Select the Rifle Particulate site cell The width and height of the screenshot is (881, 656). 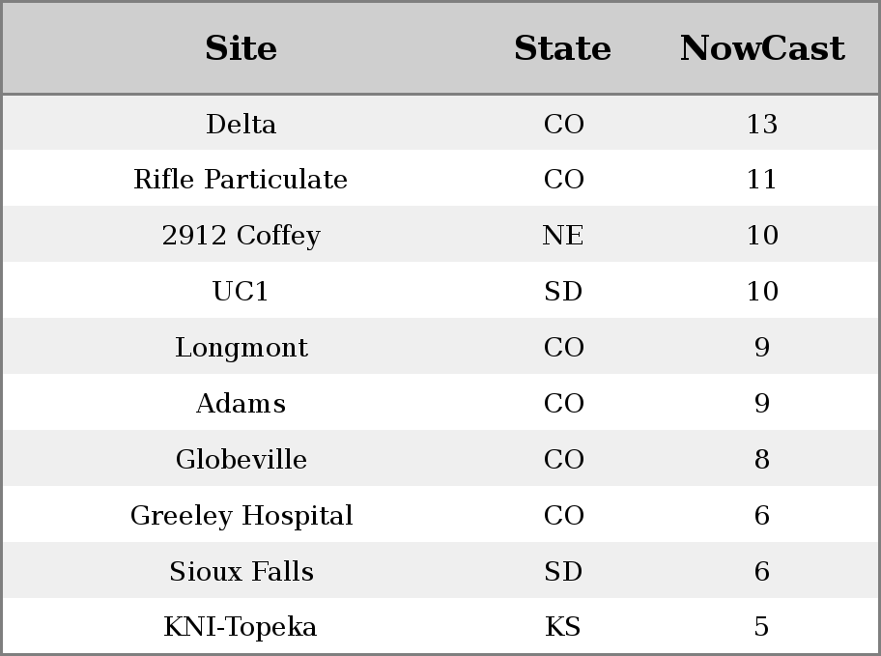(242, 180)
